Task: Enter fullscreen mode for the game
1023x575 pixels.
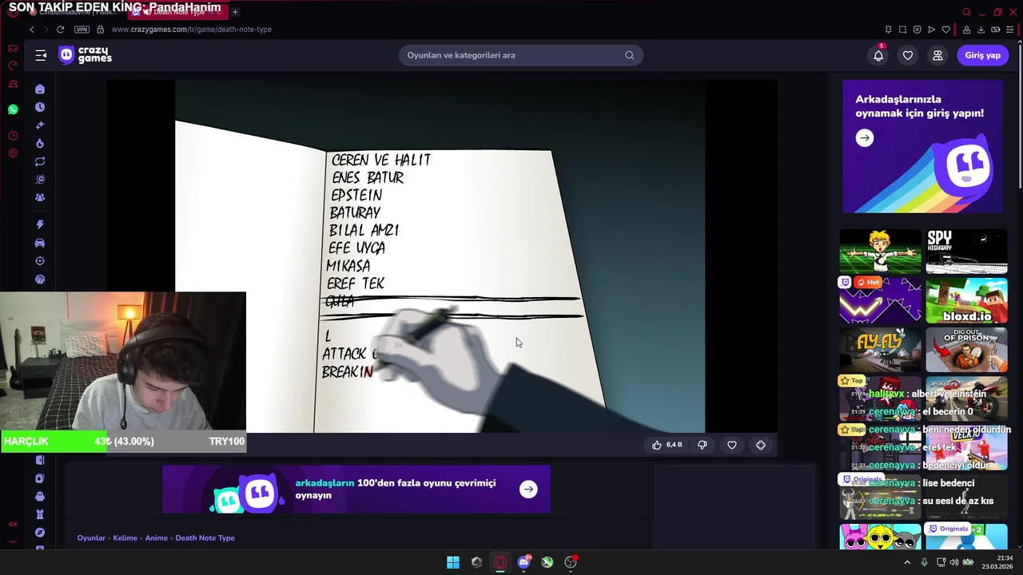Action: coord(761,445)
